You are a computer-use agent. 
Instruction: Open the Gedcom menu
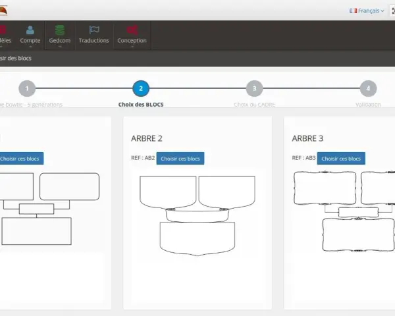60,36
